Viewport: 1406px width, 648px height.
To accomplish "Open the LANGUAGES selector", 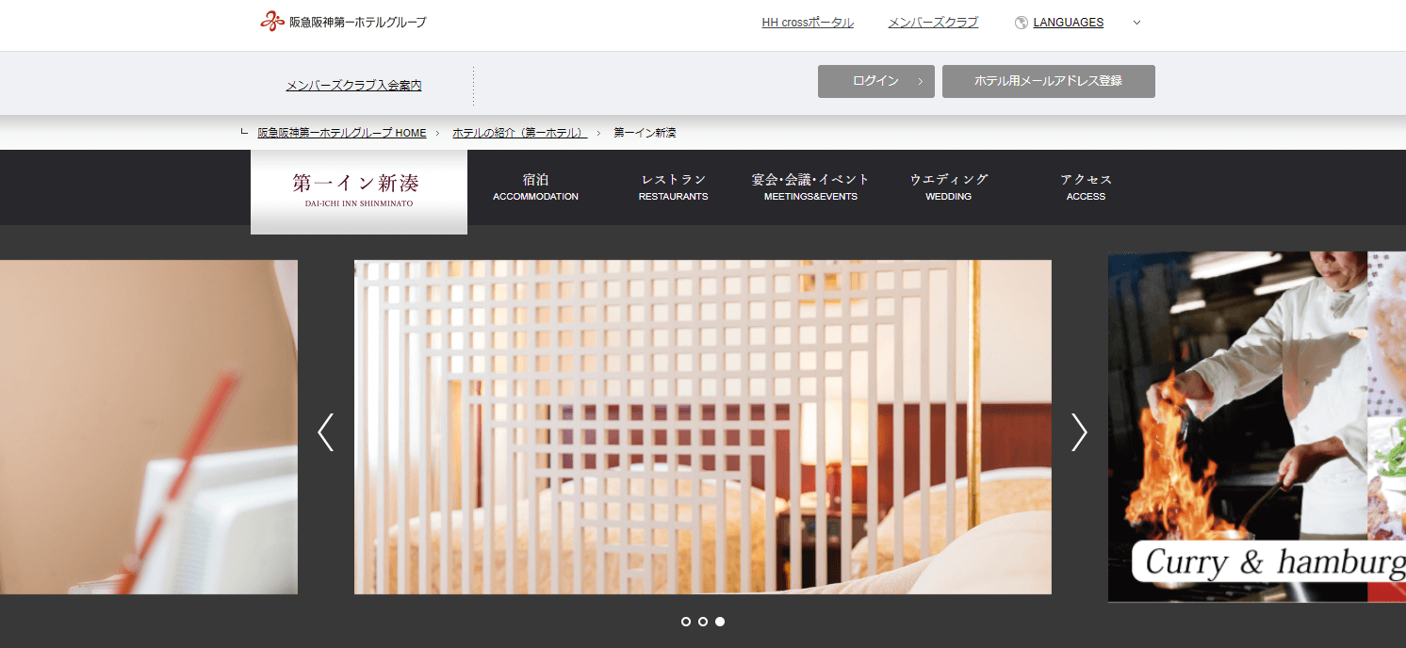I will (1068, 23).
